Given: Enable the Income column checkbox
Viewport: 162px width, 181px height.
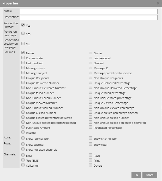Looking at the screenshot, I should (x=23, y=132).
